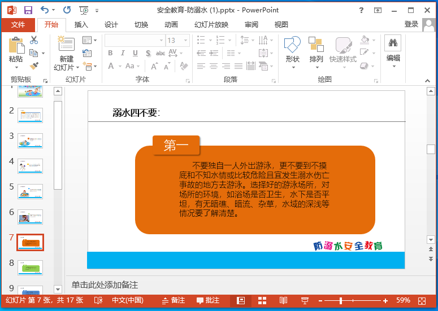Click the Paste (粘贴) icon
The width and height of the screenshot is (438, 311).
[16, 50]
